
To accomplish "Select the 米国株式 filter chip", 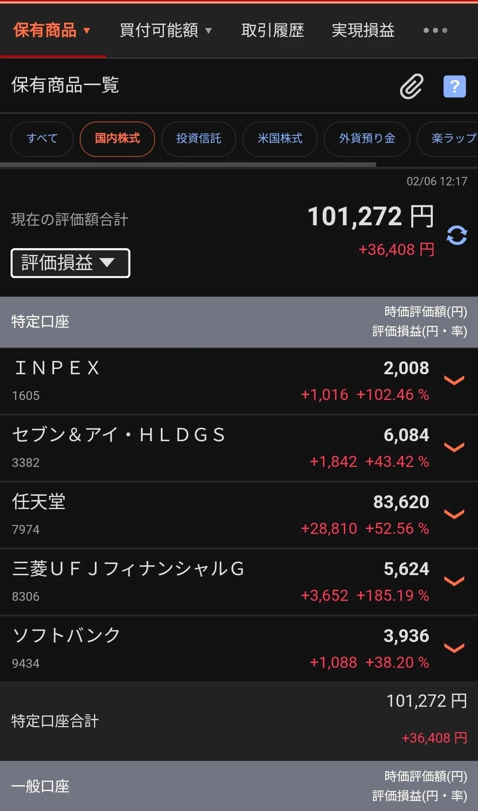I will pyautogui.click(x=280, y=139).
